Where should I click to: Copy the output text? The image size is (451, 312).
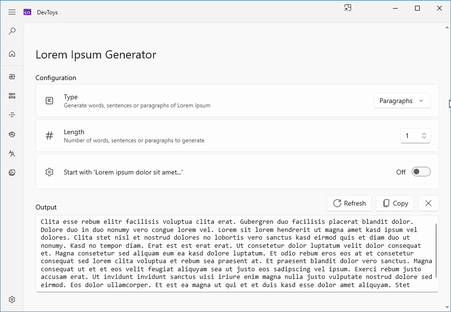tap(394, 203)
